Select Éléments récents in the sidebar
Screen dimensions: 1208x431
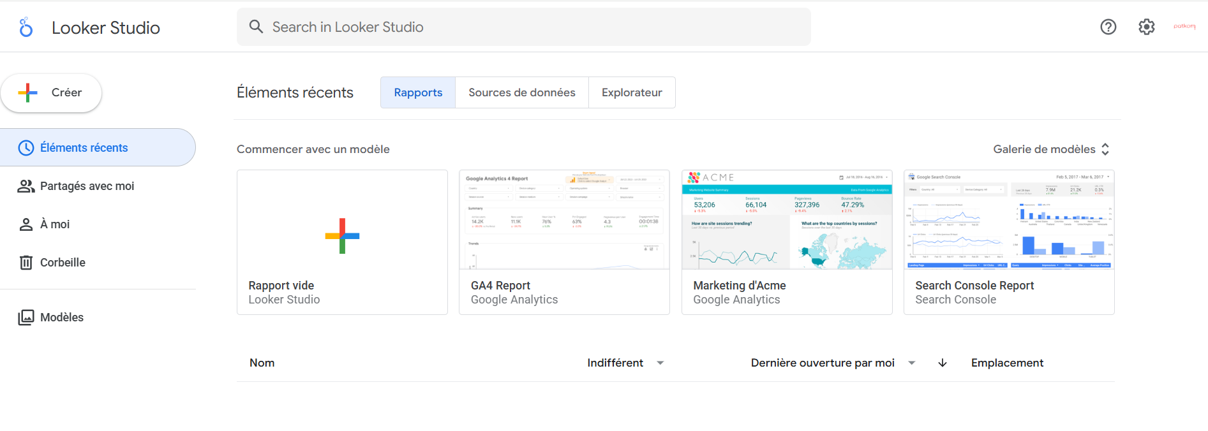tap(98, 147)
